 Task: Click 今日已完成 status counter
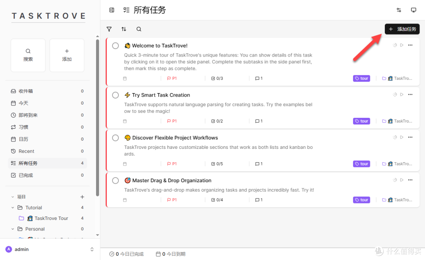(x=126, y=254)
